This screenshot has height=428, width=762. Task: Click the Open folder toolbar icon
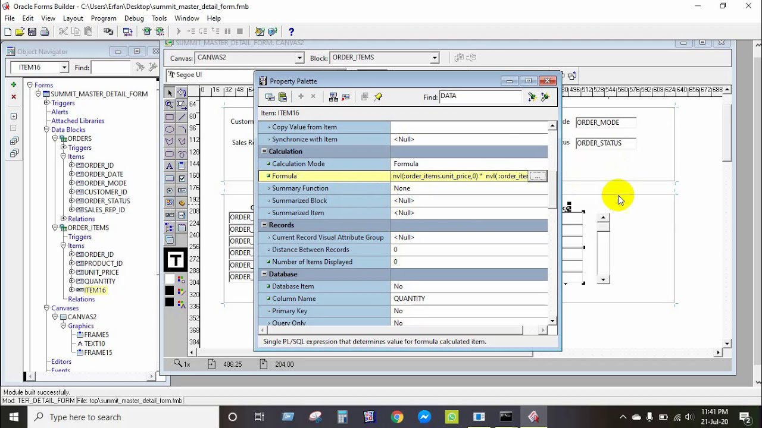click(20, 32)
